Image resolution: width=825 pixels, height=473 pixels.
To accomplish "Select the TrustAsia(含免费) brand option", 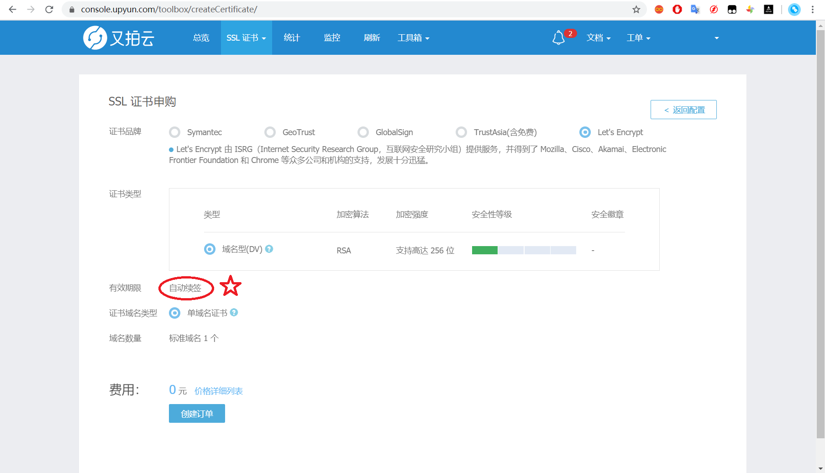I will (x=461, y=132).
